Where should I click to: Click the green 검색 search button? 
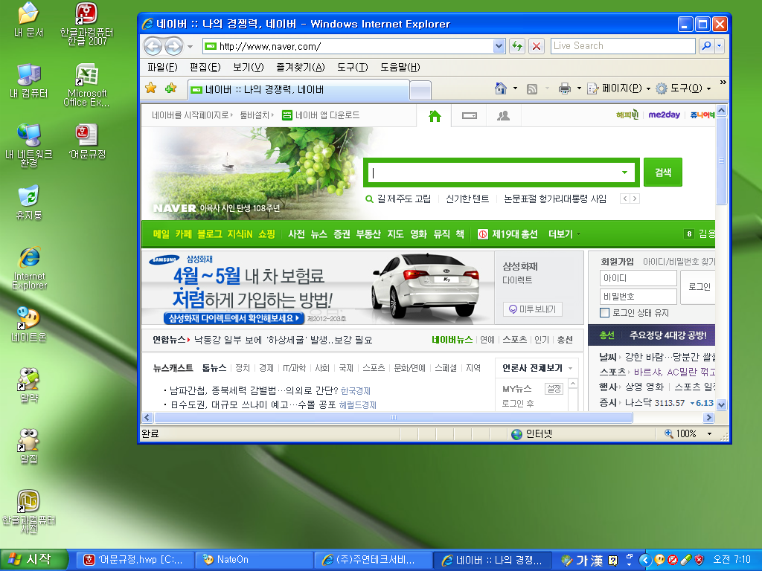coord(663,172)
